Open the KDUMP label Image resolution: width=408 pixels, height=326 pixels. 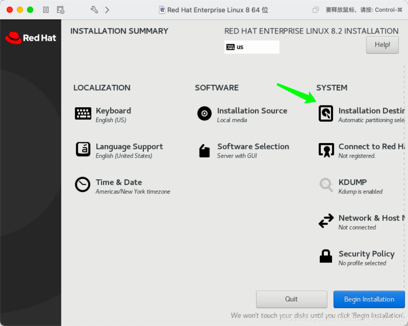click(352, 182)
